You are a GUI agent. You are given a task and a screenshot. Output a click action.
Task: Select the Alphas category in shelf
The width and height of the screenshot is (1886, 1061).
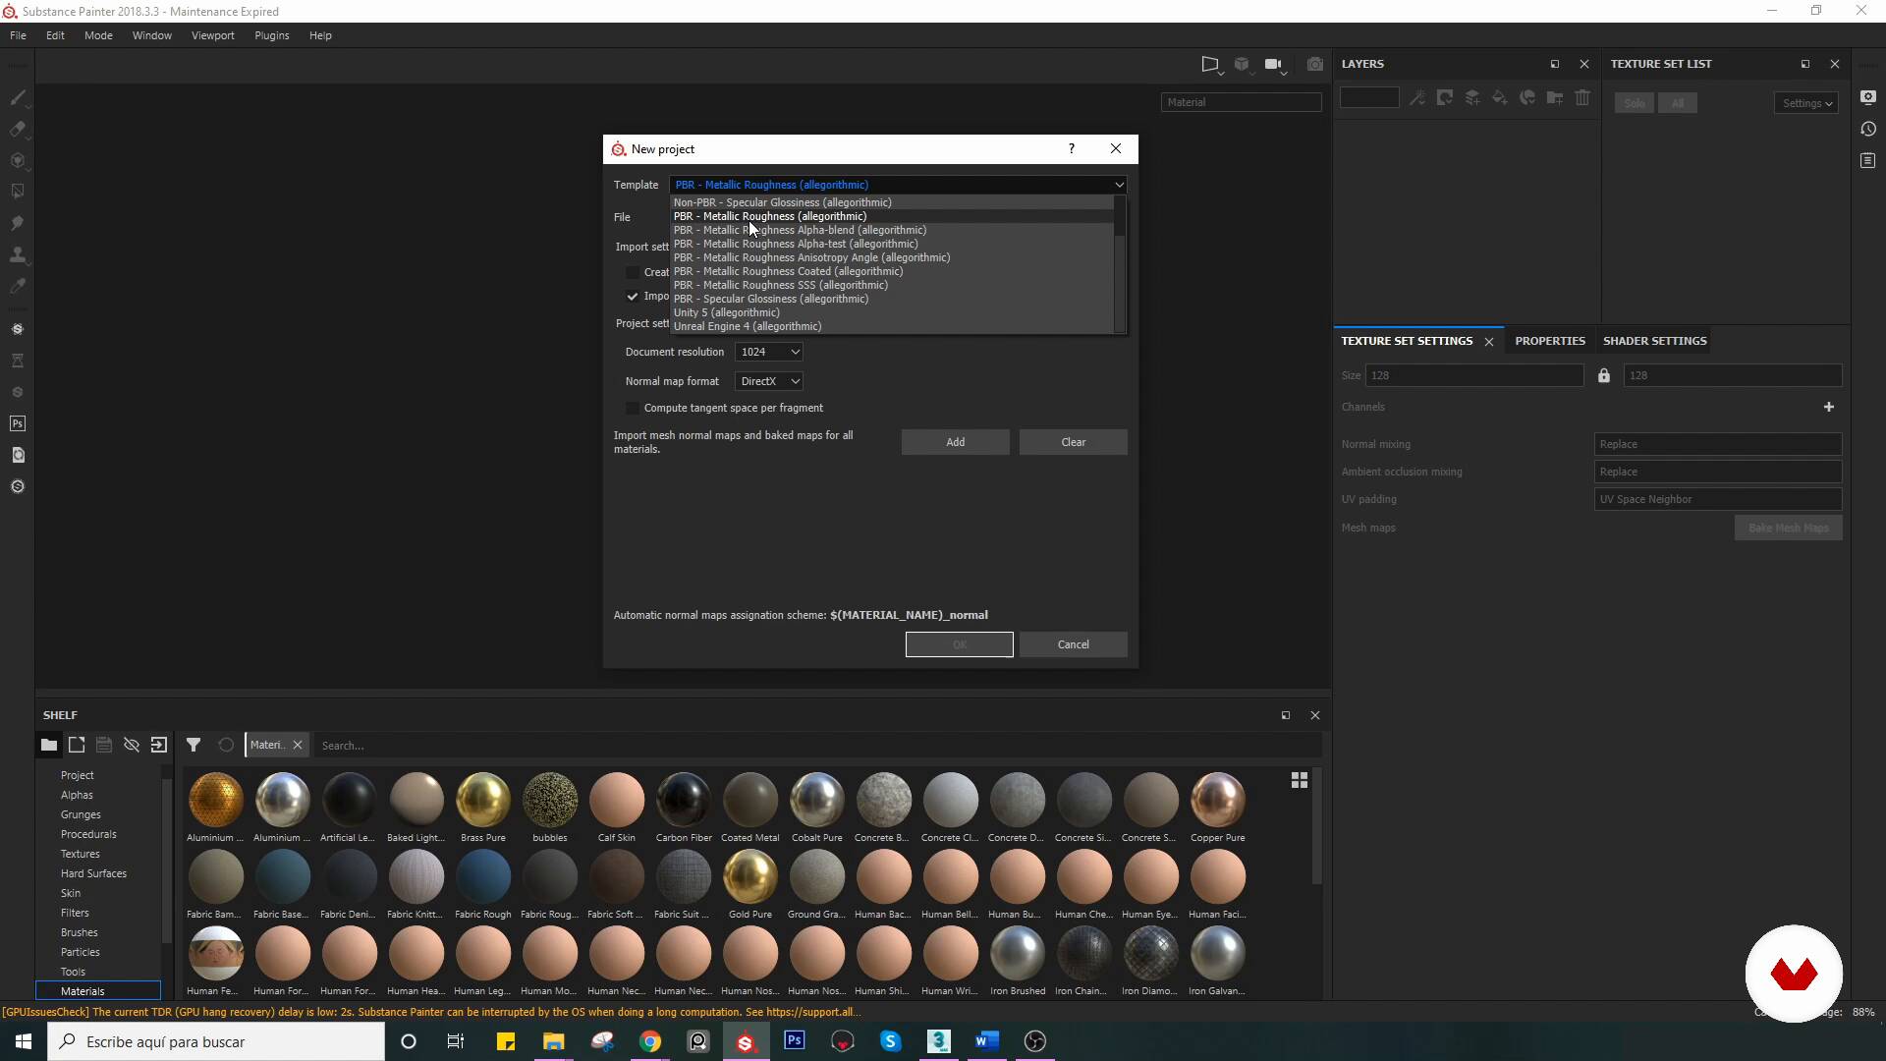click(x=77, y=795)
